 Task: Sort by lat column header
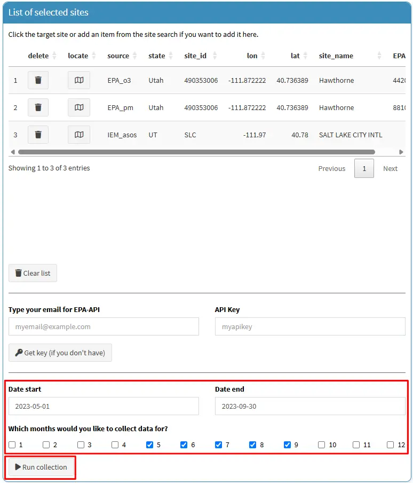click(x=298, y=56)
